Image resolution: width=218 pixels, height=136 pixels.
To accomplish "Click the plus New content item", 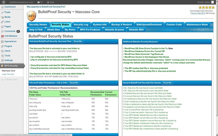I will coord(51,2).
